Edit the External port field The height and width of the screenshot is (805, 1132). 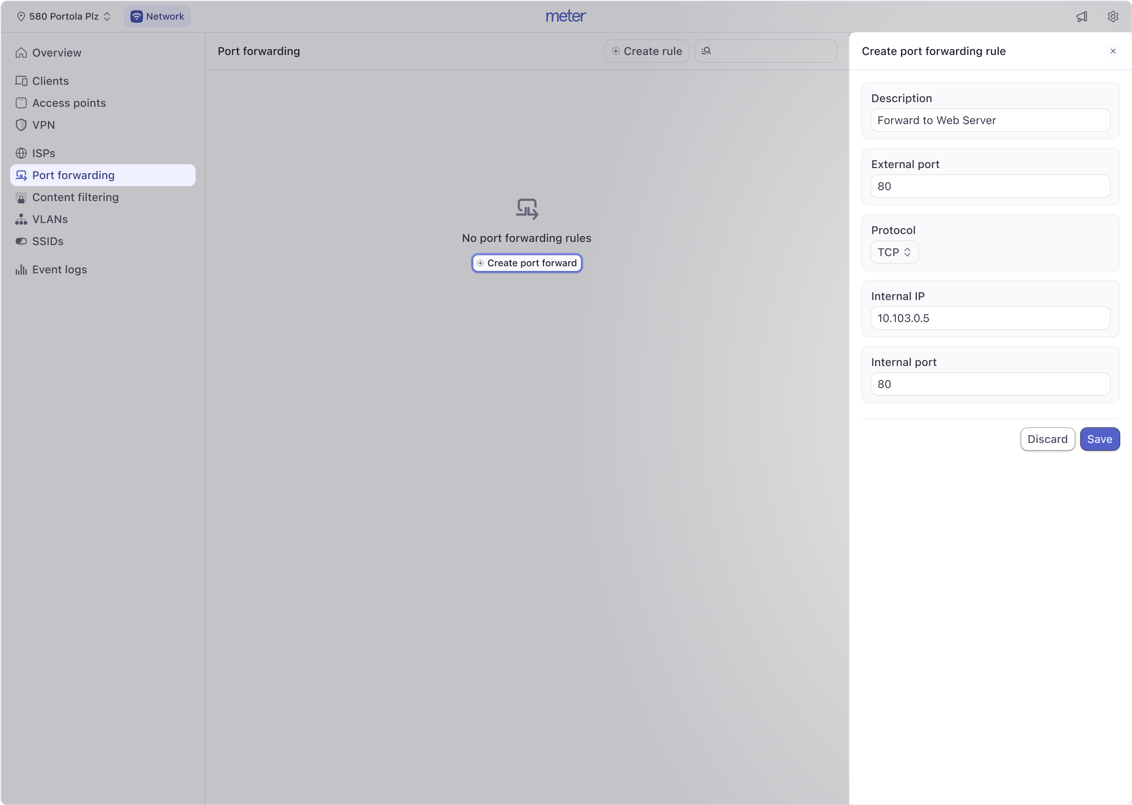pos(990,187)
